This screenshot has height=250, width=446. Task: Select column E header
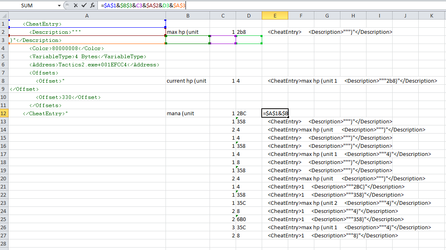tap(275, 15)
